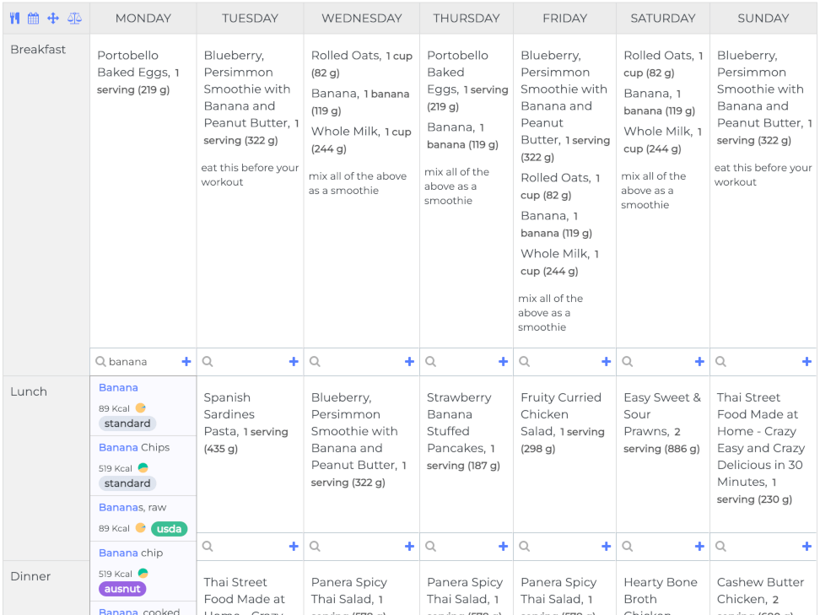Select the move arrows icon in the toolbar
The image size is (820, 615).
pos(53,19)
